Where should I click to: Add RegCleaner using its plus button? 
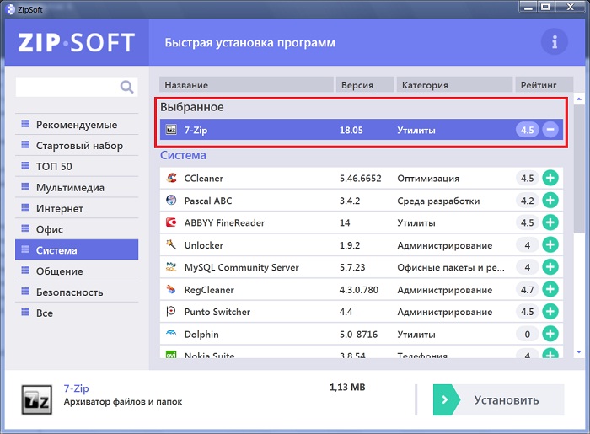pos(550,290)
